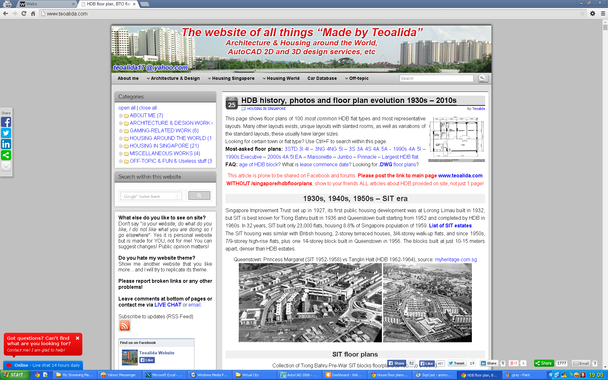Click the Teoalida author link

coord(478,109)
